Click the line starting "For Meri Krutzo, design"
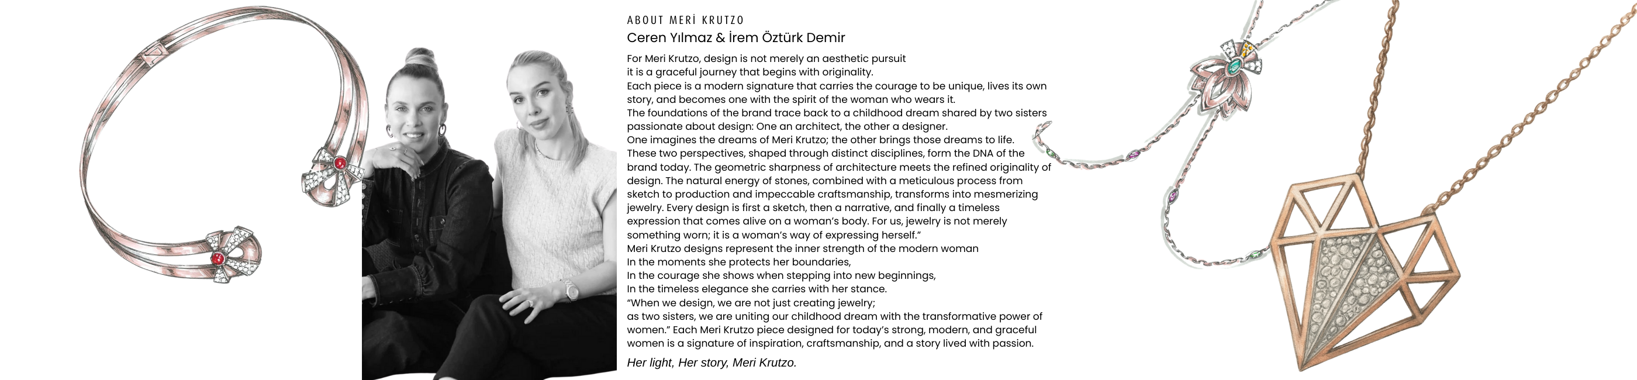This screenshot has width=1637, height=380. (x=766, y=58)
